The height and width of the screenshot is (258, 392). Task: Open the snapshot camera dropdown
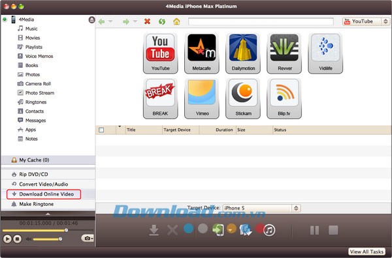tap(88, 238)
